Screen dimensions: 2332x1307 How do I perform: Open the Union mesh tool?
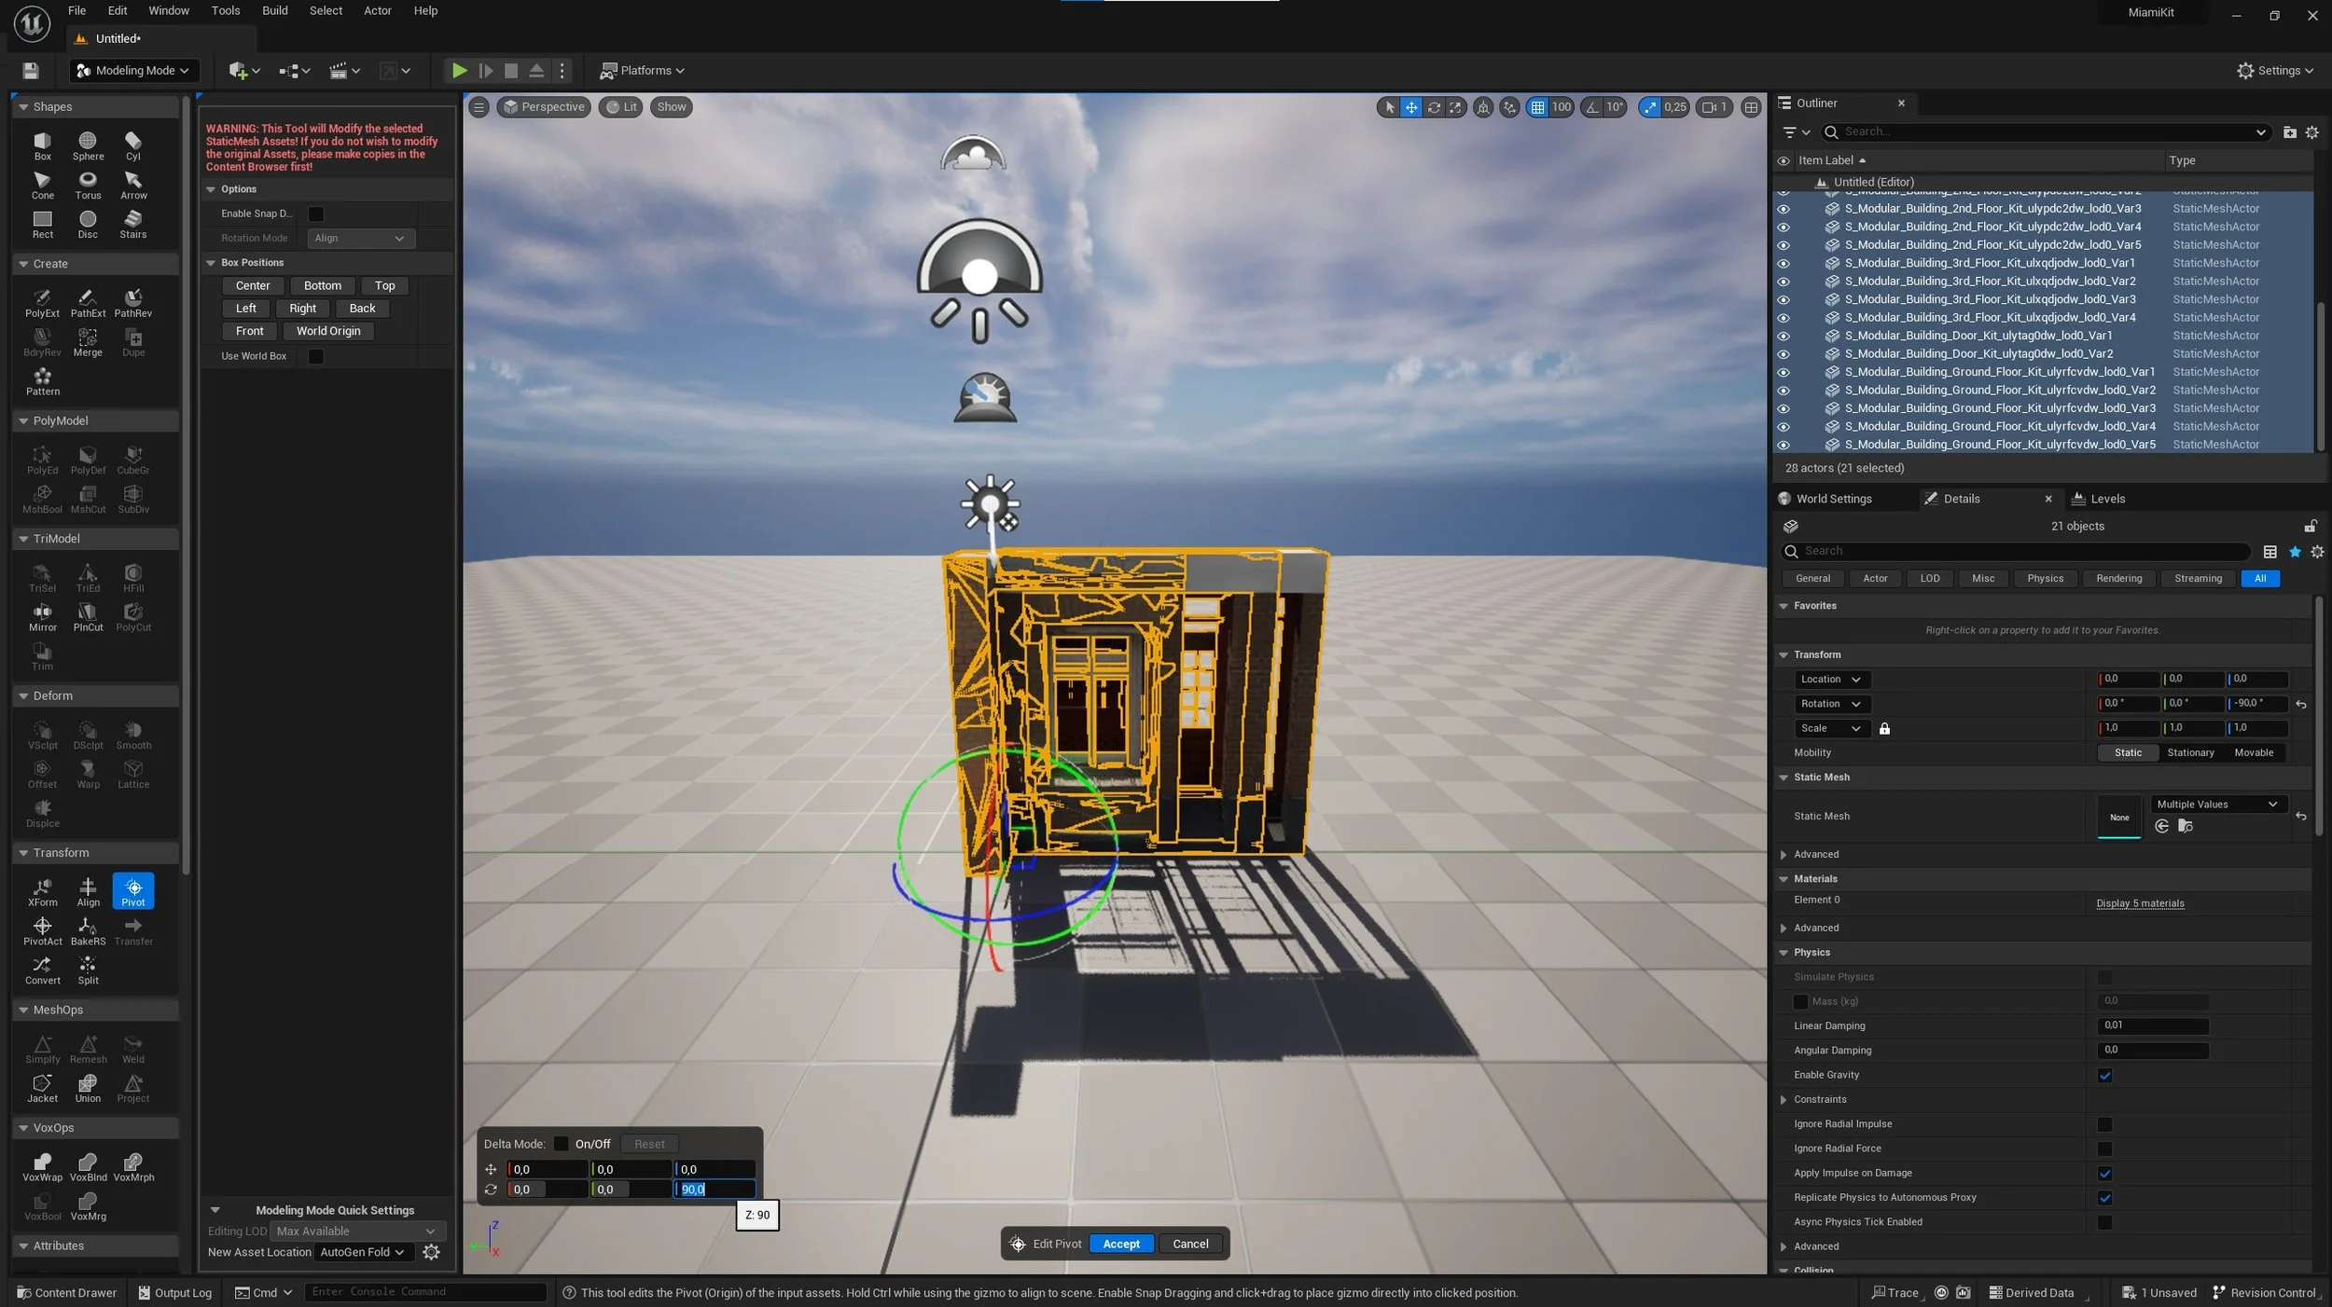pyautogui.click(x=88, y=1088)
